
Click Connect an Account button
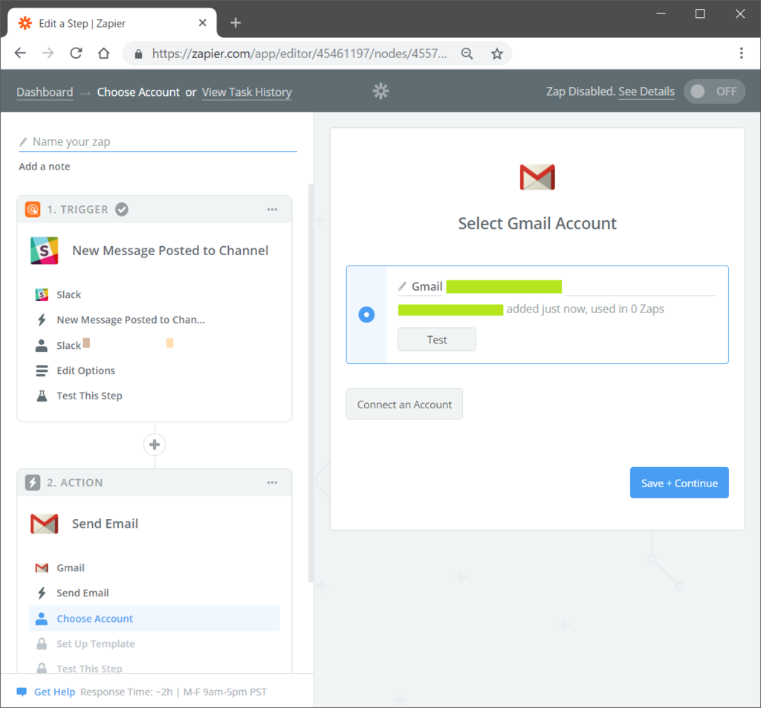pos(404,404)
